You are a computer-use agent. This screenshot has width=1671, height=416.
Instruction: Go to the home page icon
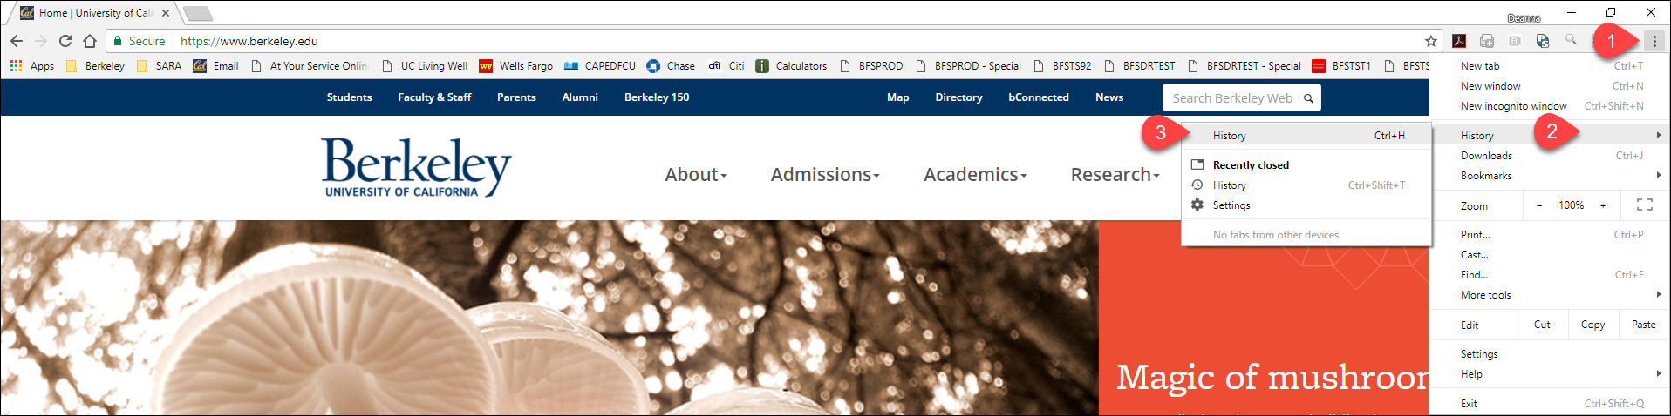90,41
